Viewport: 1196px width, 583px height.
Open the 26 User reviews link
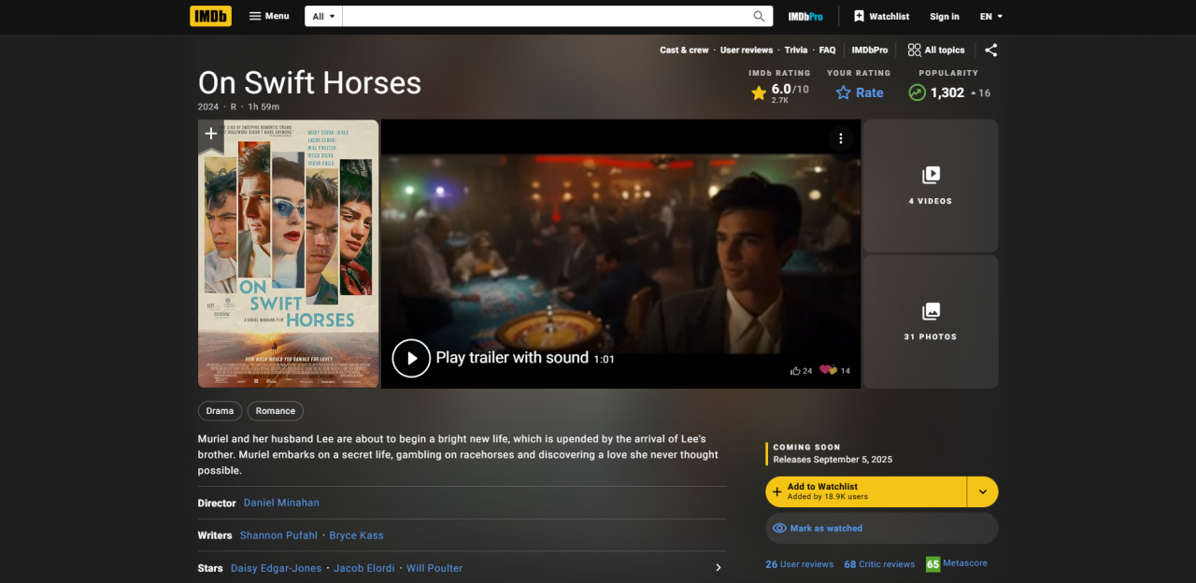(799, 564)
